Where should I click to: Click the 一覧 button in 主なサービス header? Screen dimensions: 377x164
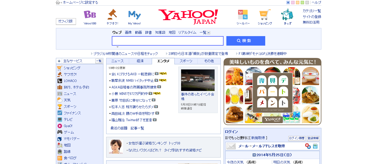(x=99, y=61)
